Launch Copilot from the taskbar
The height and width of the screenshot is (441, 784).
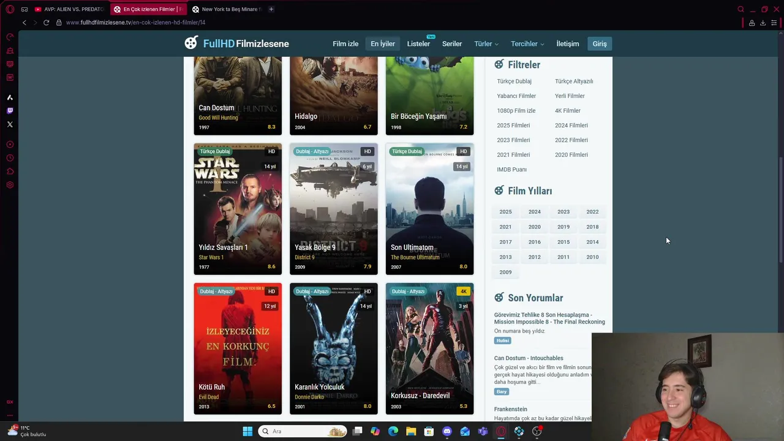pos(375,431)
